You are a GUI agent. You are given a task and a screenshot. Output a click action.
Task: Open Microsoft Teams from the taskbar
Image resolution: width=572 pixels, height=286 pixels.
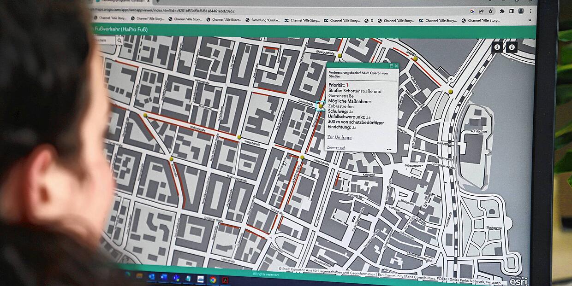(176, 277)
